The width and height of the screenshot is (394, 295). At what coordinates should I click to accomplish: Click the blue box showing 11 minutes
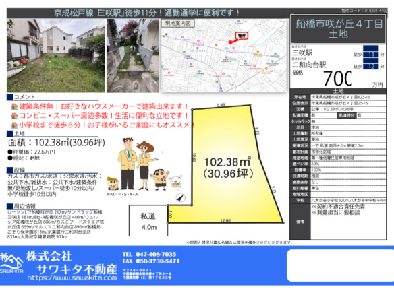371,54
